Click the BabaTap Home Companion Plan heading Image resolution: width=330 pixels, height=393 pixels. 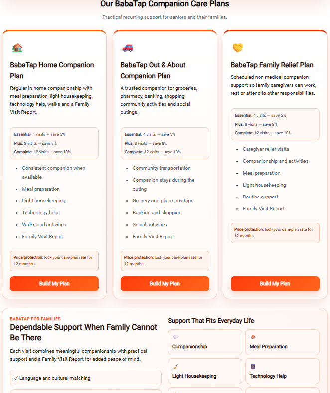tap(52, 70)
